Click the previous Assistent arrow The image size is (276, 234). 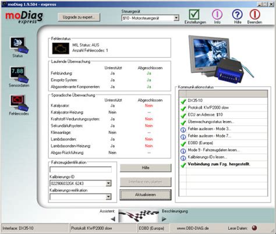point(113,219)
